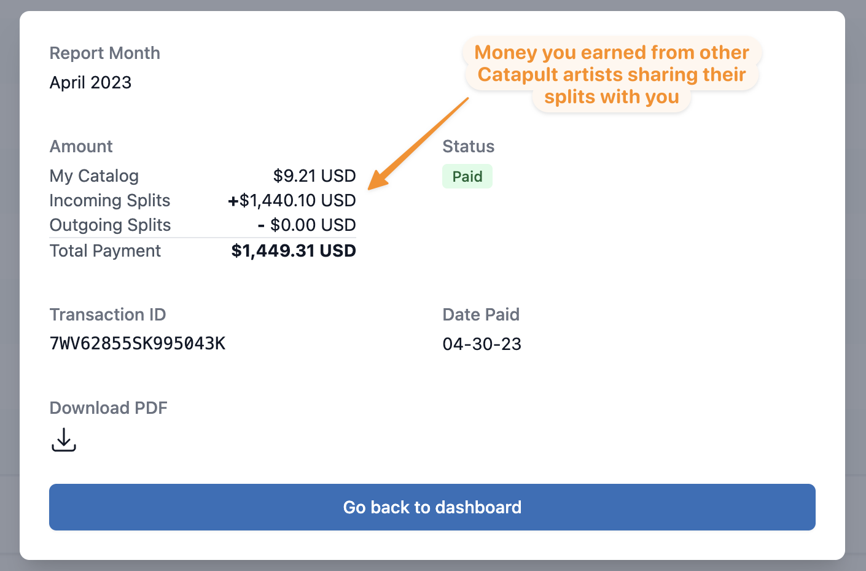This screenshot has height=571, width=866.
Task: Select the My Catalog amount $9.21 USD
Action: pos(314,176)
